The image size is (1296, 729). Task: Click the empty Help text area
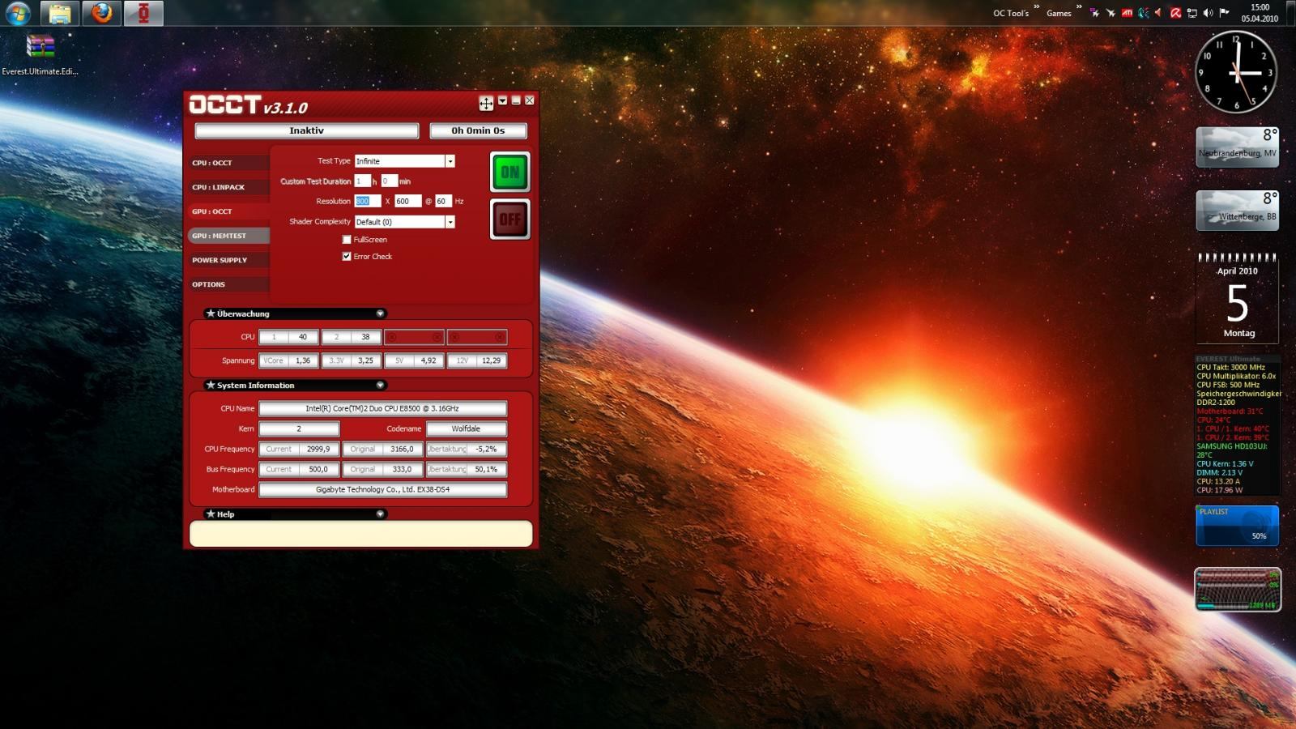pyautogui.click(x=361, y=534)
